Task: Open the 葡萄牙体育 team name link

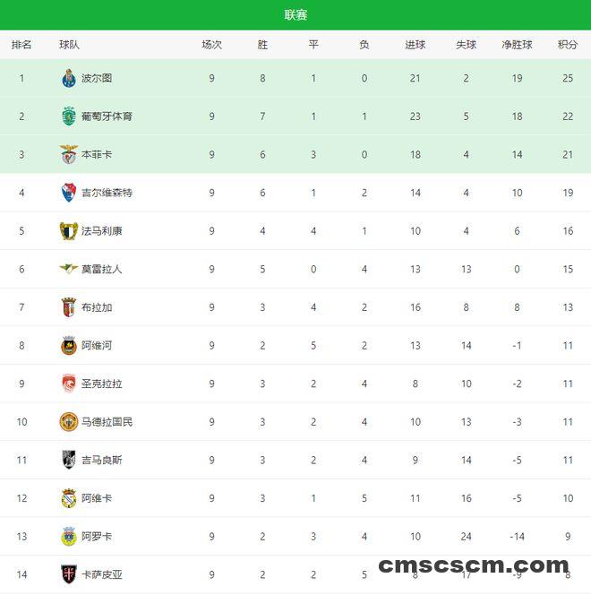Action: tap(107, 116)
